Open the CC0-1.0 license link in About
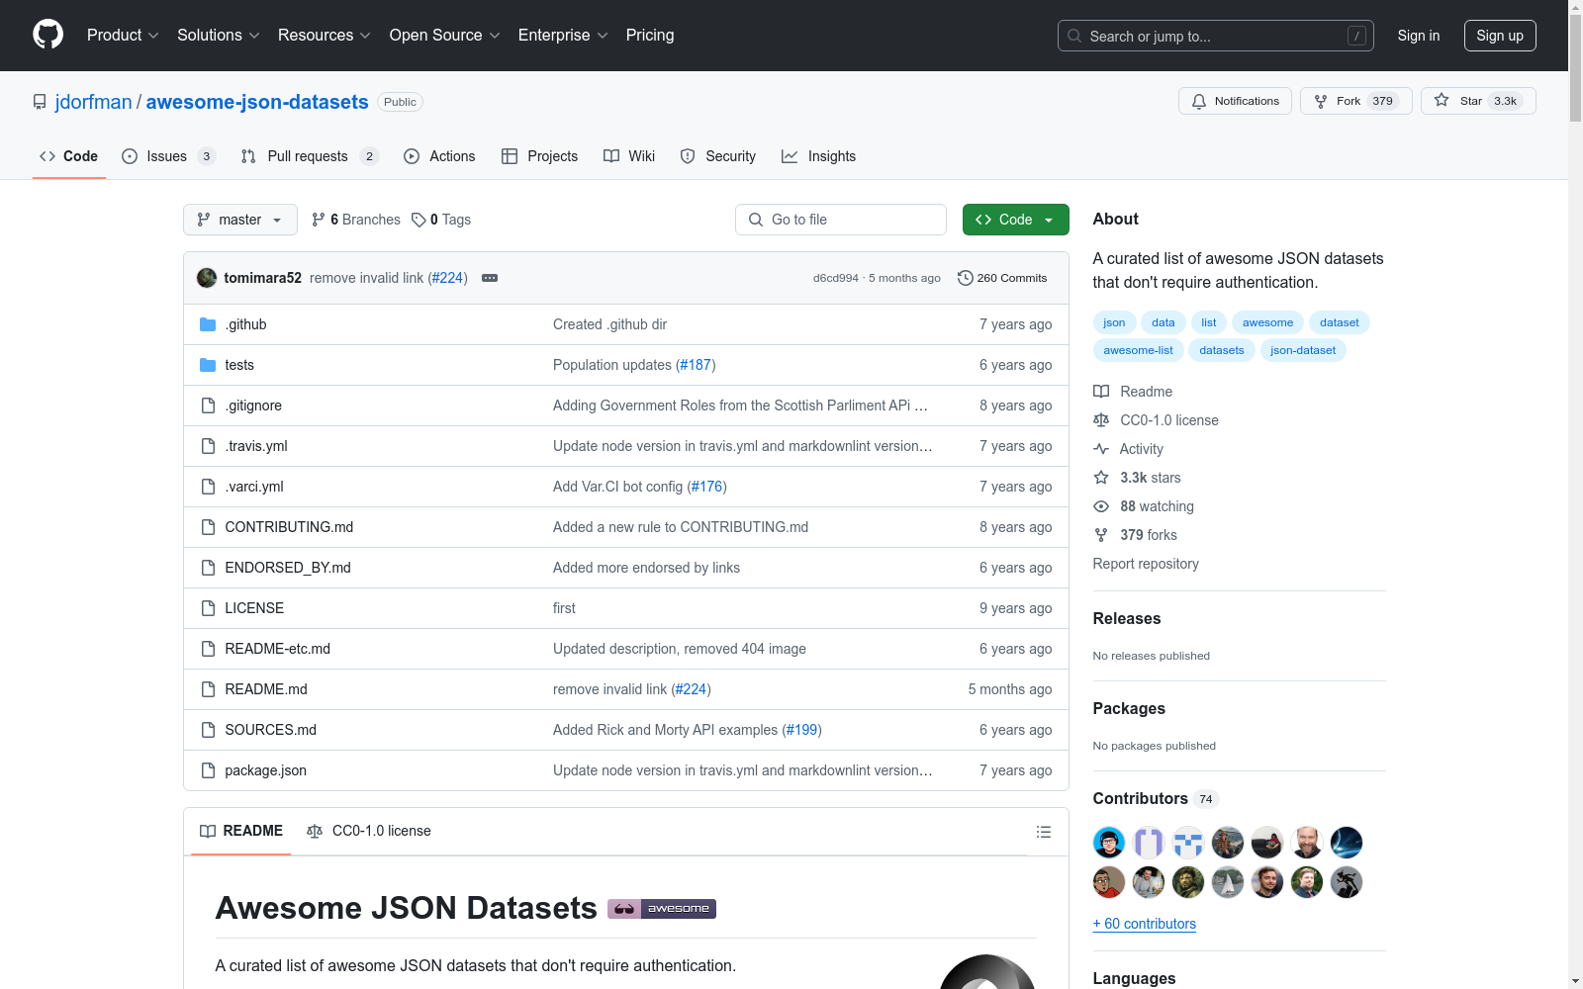1583x989 pixels. click(x=1156, y=420)
